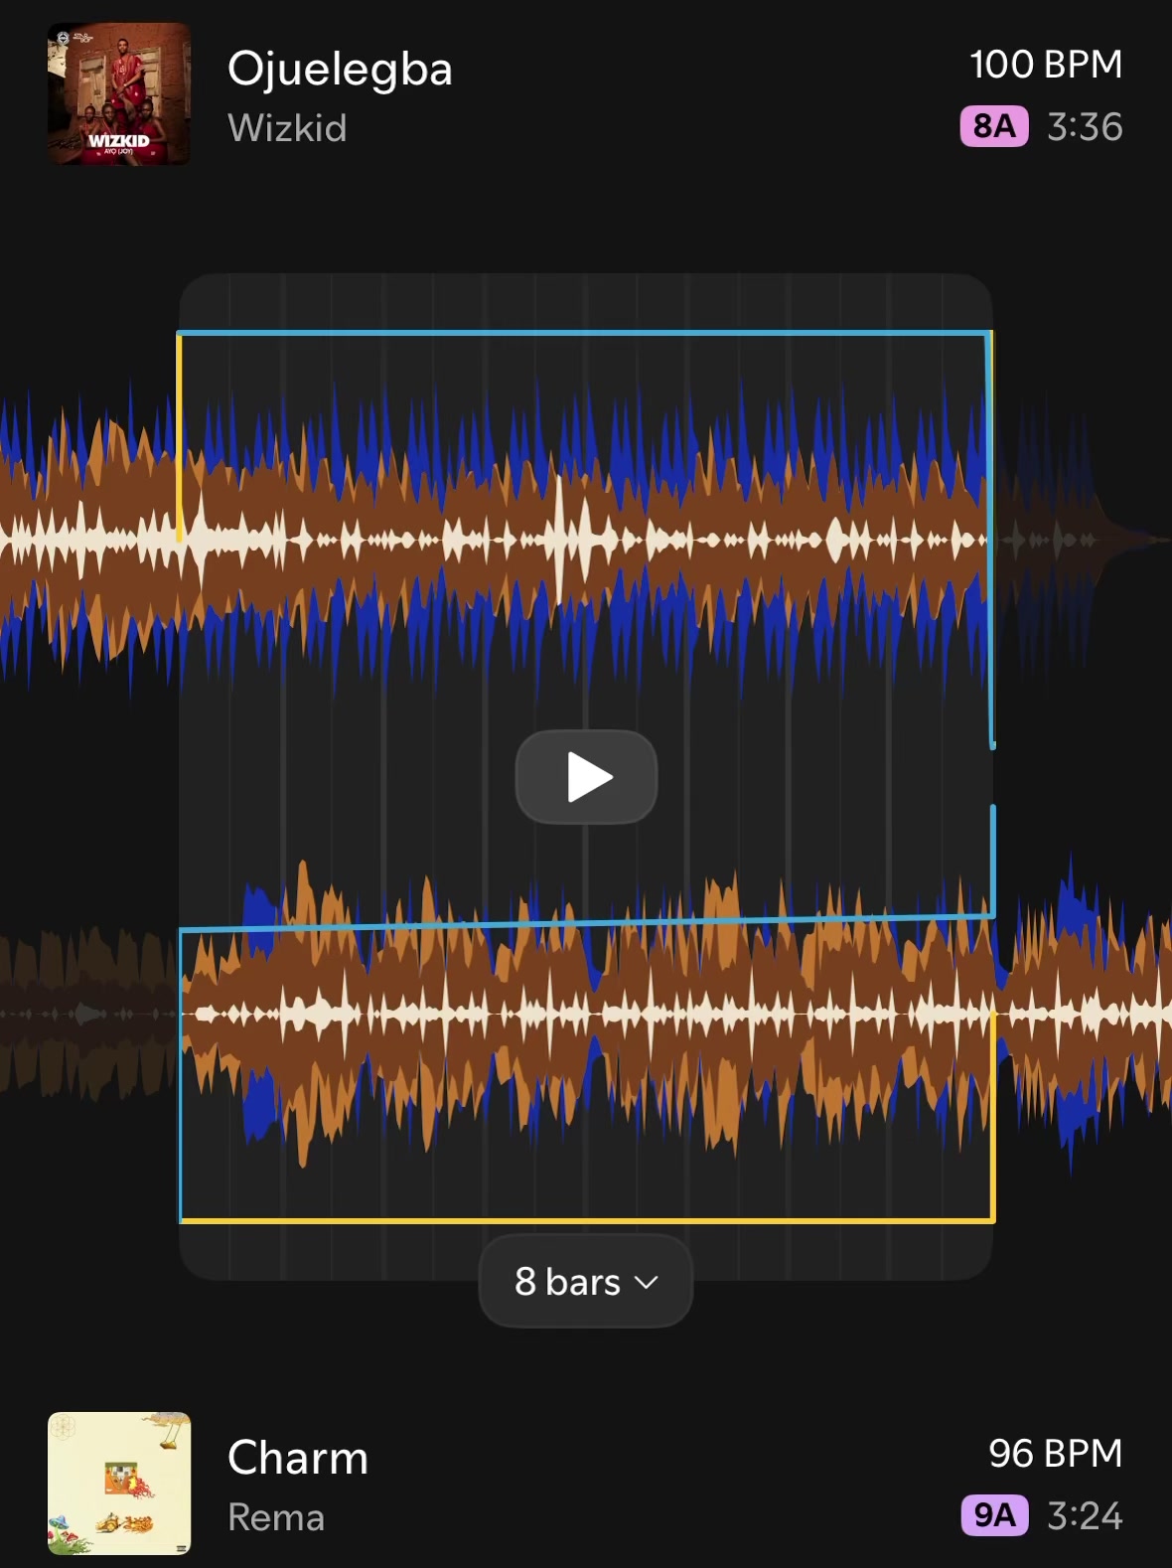Image resolution: width=1172 pixels, height=1568 pixels.
Task: Click the play button between waveforms
Action: [586, 777]
